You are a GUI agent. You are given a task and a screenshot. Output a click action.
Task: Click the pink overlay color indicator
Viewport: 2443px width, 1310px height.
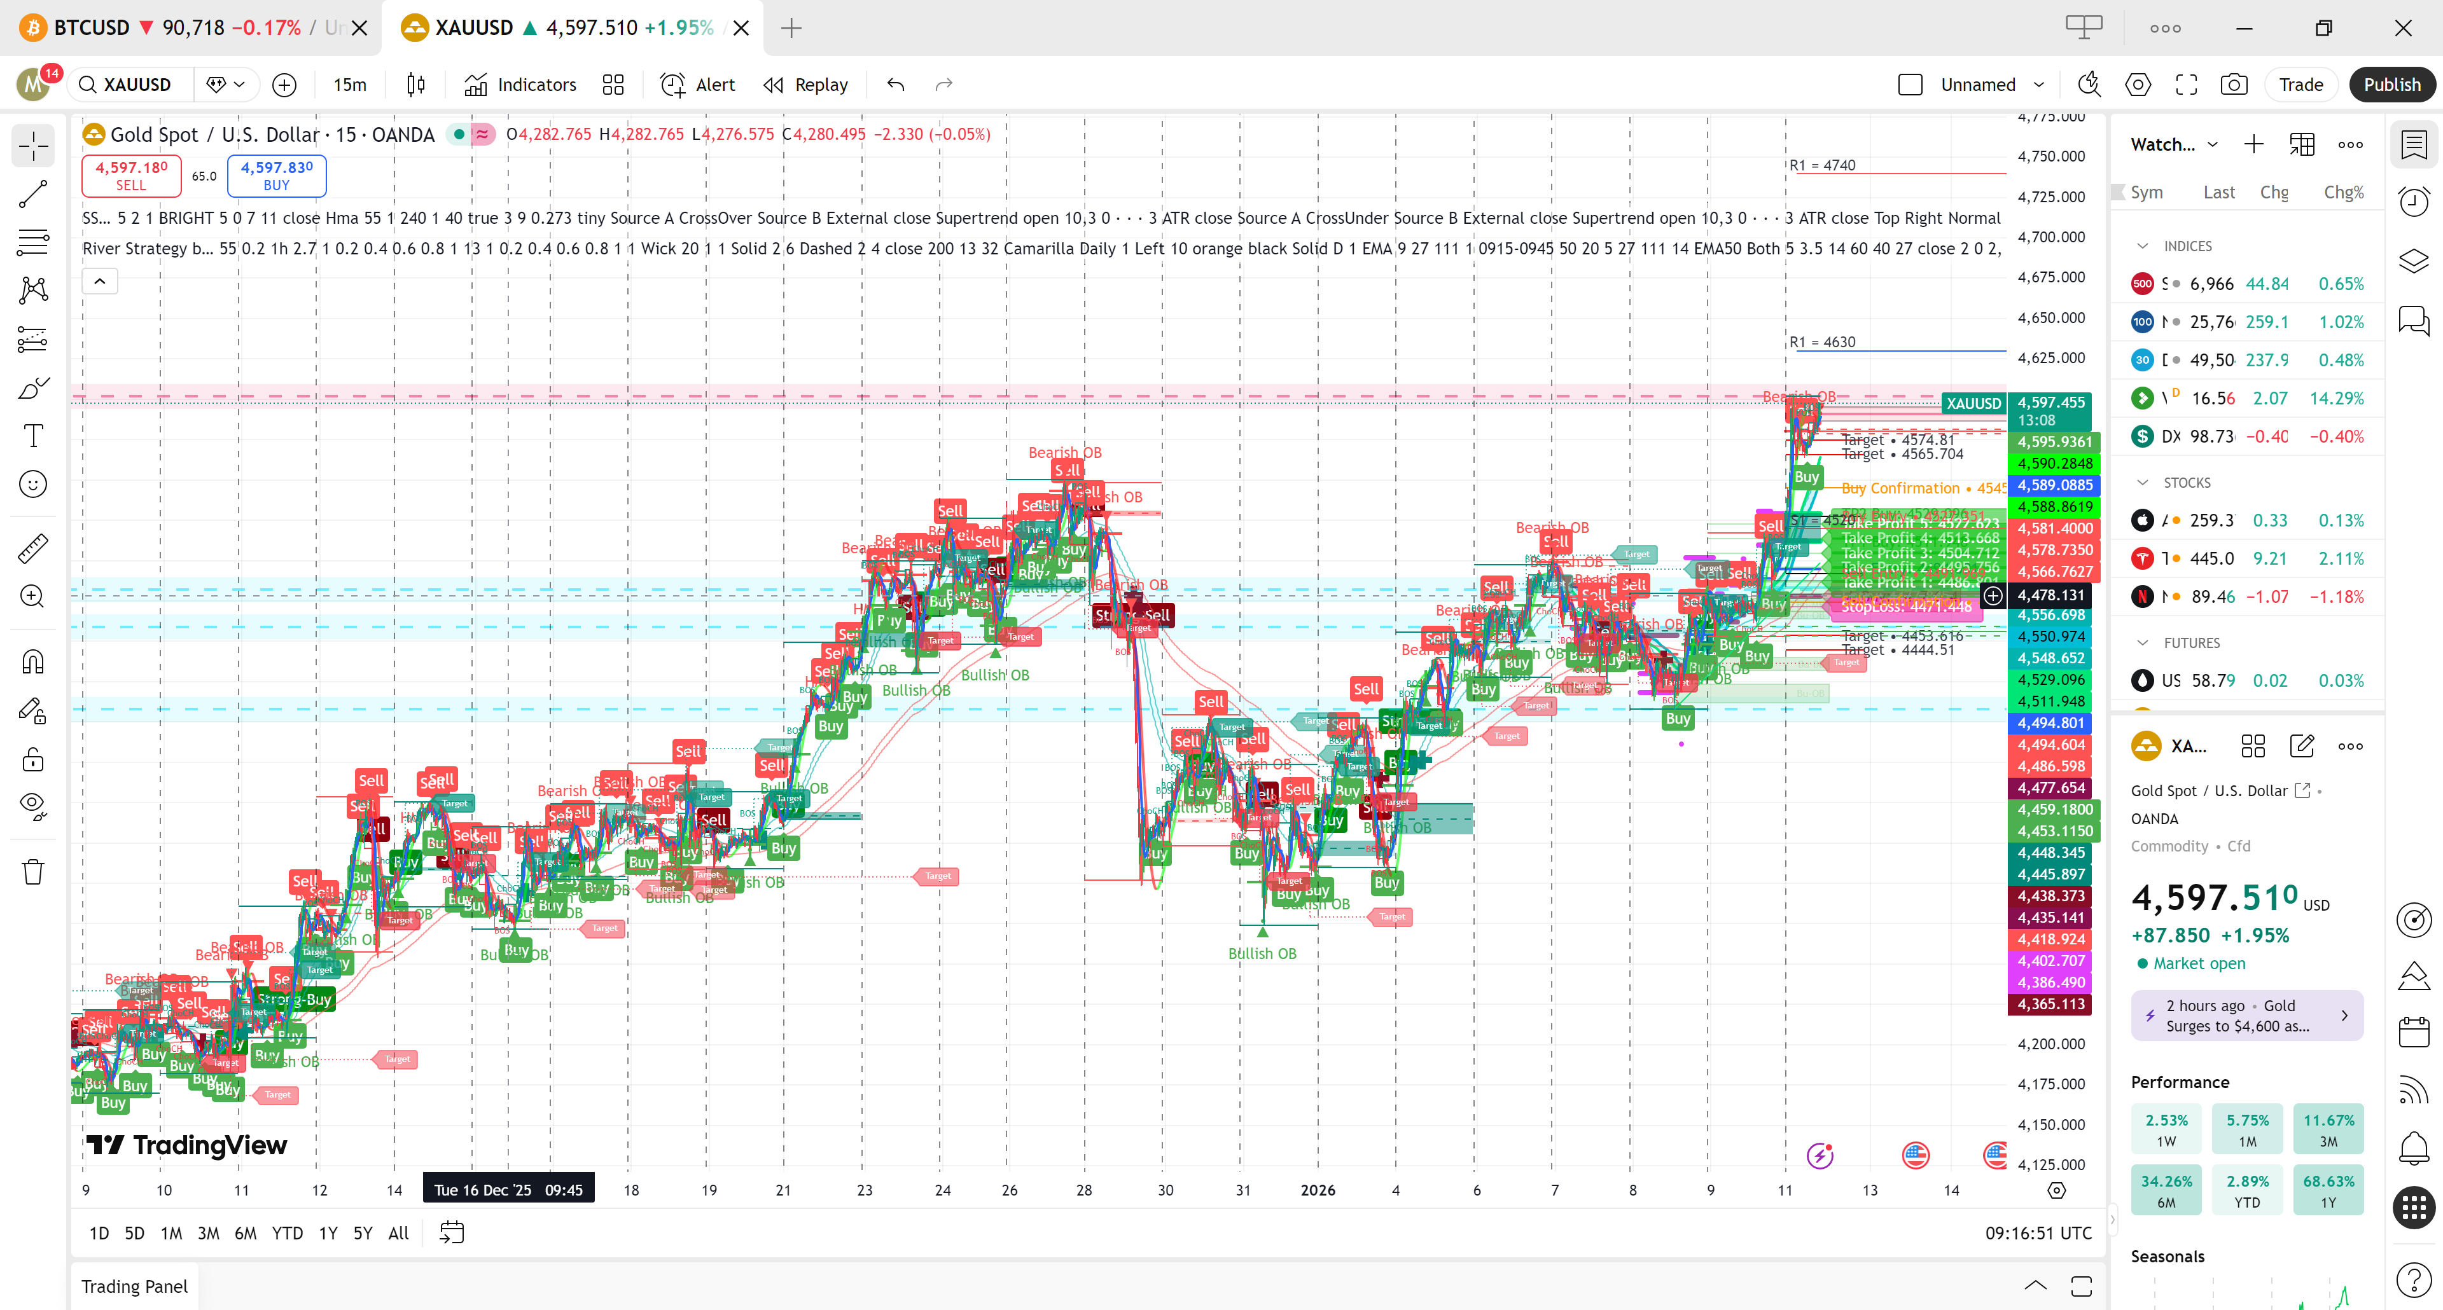[x=483, y=134]
